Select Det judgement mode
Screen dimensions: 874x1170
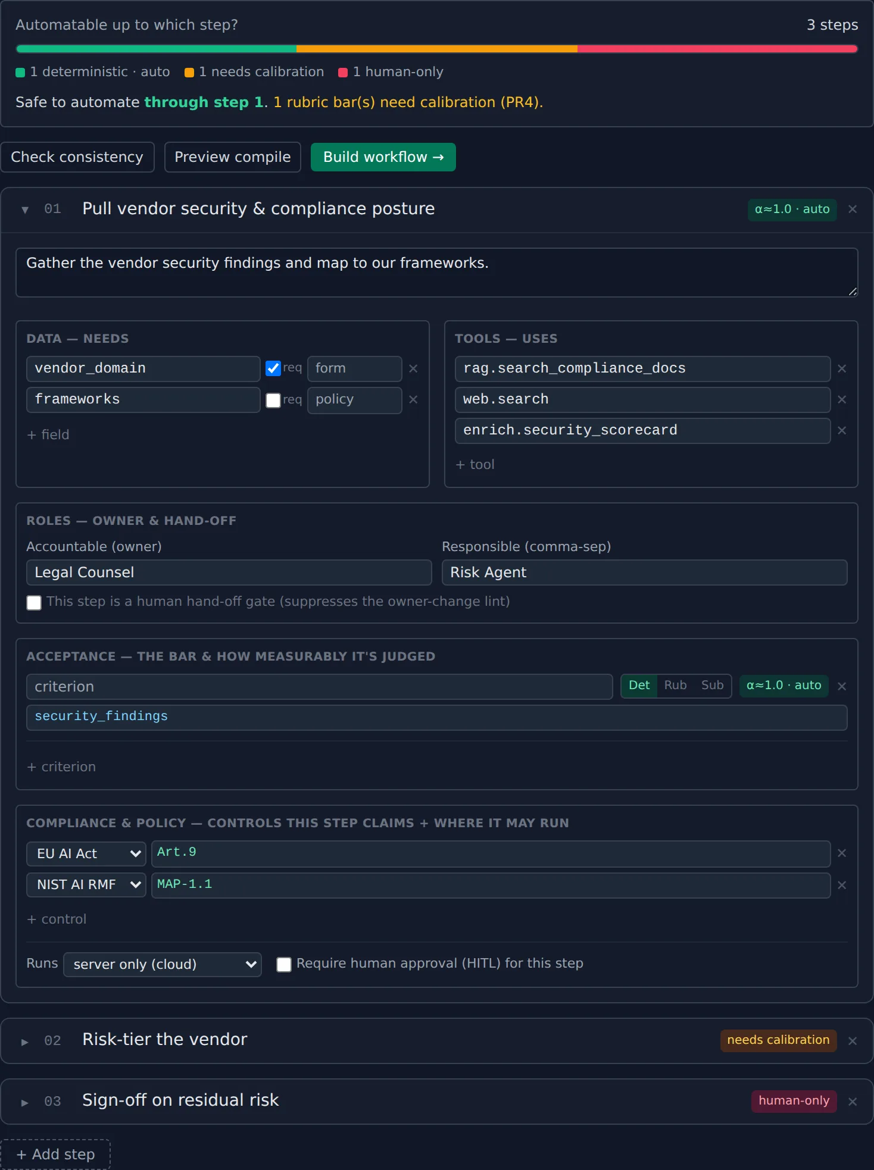click(639, 686)
